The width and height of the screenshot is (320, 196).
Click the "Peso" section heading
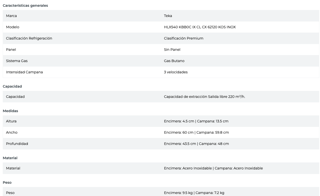(7, 182)
